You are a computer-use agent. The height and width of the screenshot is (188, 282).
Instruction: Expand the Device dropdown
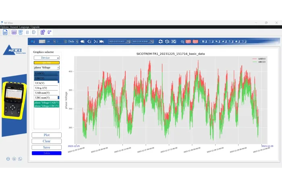pyautogui.click(x=47, y=58)
